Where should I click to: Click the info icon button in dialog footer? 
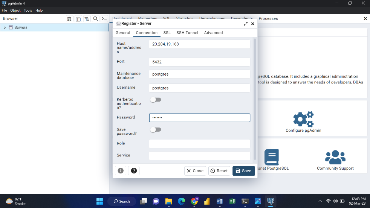pos(121,170)
